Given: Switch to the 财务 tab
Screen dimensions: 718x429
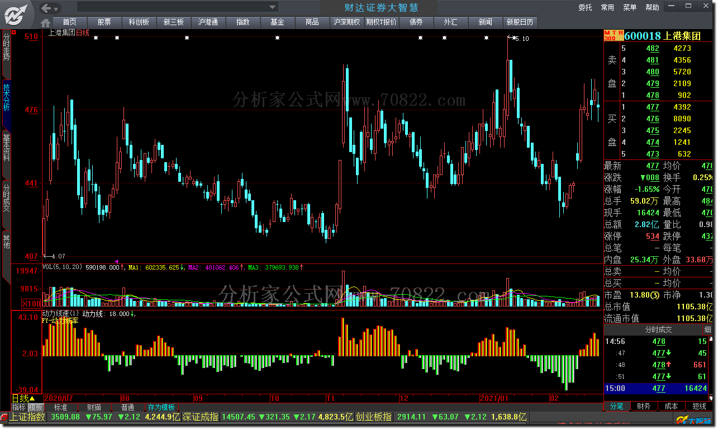Looking at the screenshot, I should point(644,406).
